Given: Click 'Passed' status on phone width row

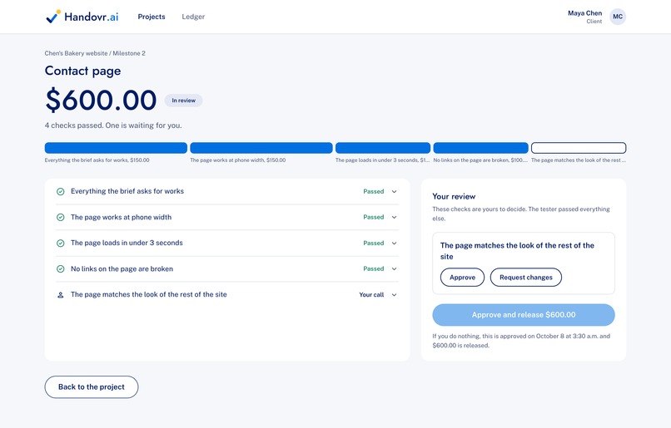Looking at the screenshot, I should tap(374, 218).
